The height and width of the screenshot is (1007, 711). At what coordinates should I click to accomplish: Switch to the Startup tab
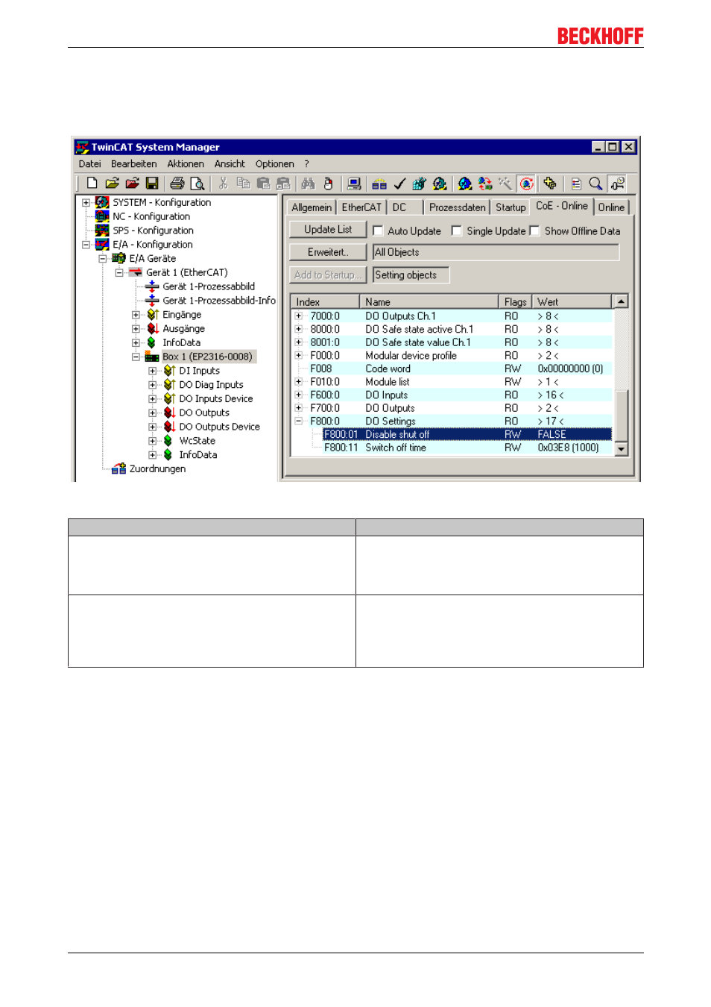coord(511,207)
